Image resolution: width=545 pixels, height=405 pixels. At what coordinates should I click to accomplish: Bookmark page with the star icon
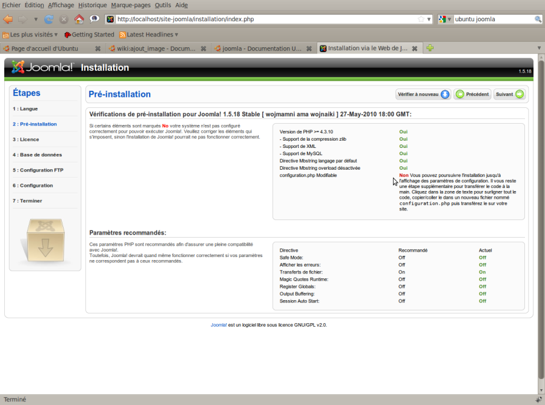[x=421, y=19]
